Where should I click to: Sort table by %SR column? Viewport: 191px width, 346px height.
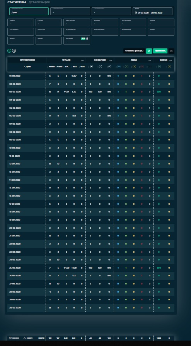tap(82, 67)
